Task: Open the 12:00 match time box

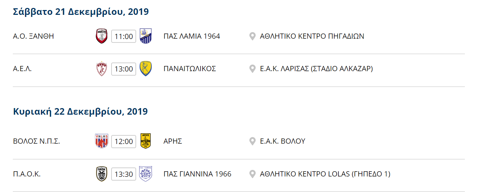Action: point(124,141)
